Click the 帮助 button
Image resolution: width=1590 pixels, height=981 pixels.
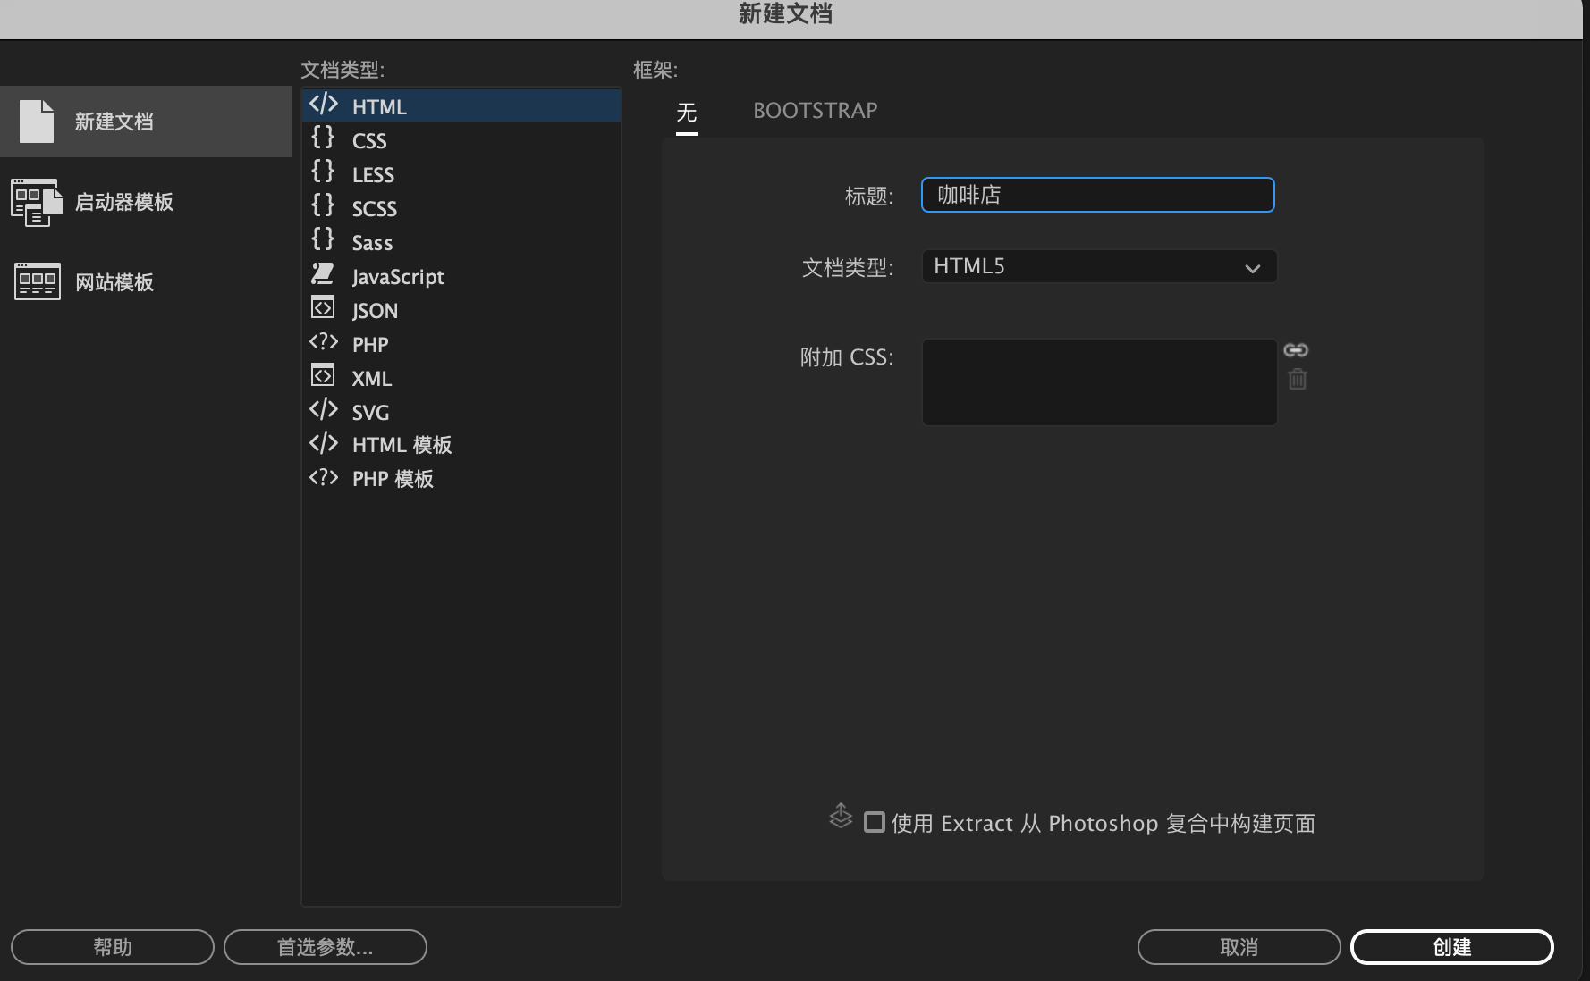point(112,947)
